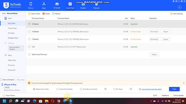Sort by Firmware Version column header

(x=38, y=18)
